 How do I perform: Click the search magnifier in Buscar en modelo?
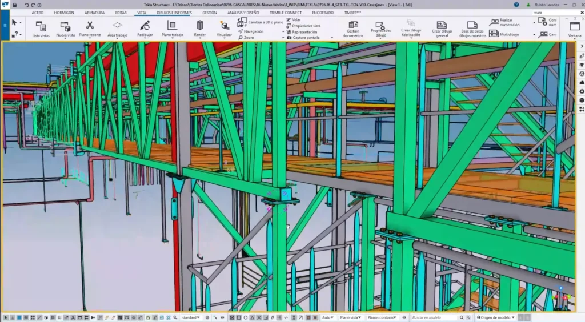(462, 317)
